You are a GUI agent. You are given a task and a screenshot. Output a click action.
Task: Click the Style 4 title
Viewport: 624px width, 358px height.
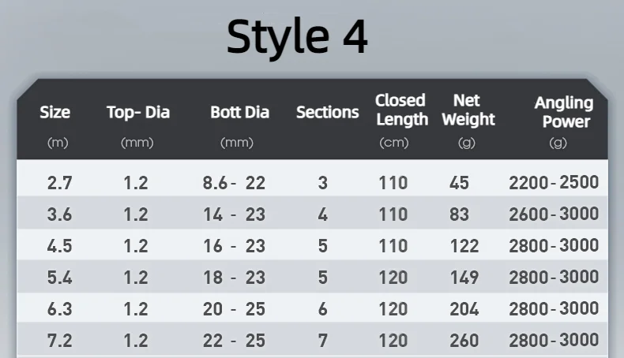(297, 37)
